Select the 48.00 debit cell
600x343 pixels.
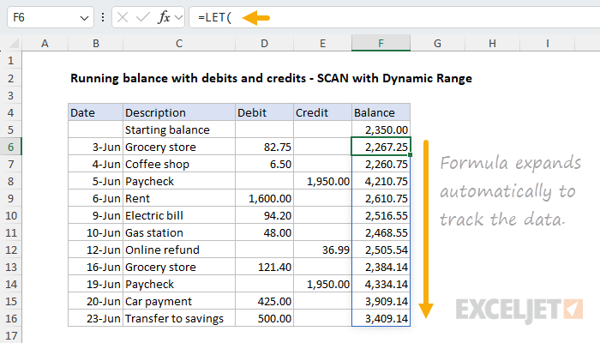pos(264,232)
